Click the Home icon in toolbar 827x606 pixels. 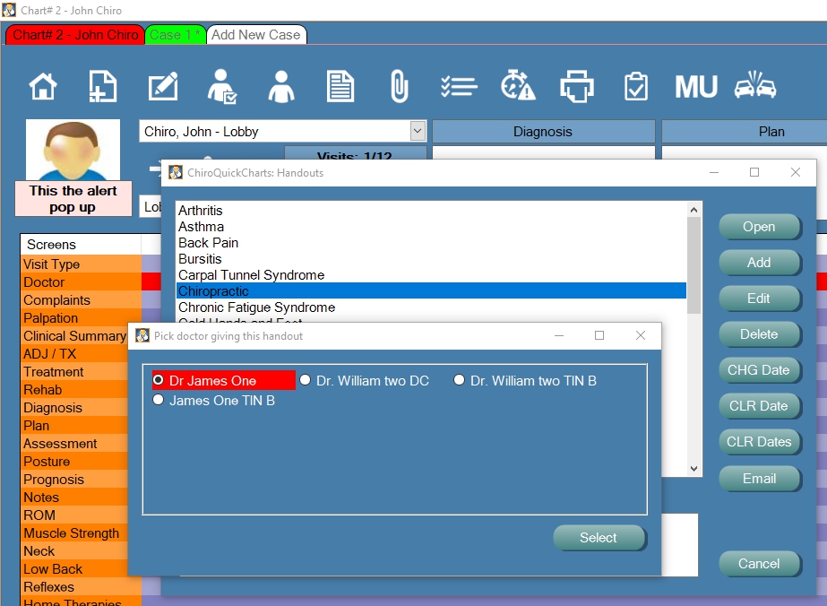(x=43, y=87)
